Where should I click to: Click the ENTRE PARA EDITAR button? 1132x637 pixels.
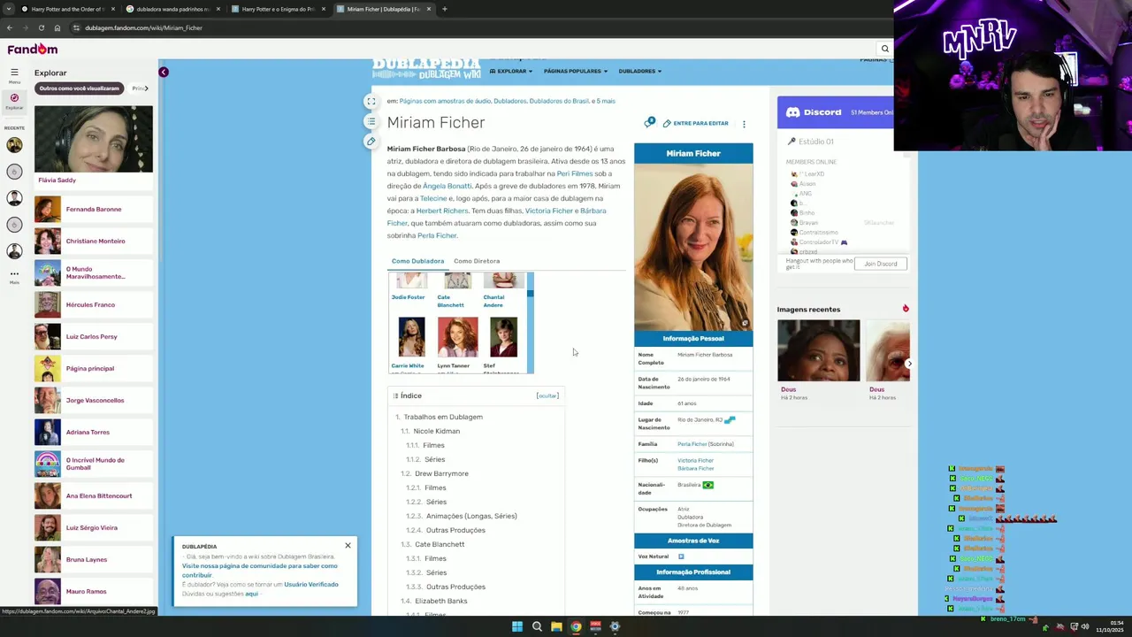(695, 124)
